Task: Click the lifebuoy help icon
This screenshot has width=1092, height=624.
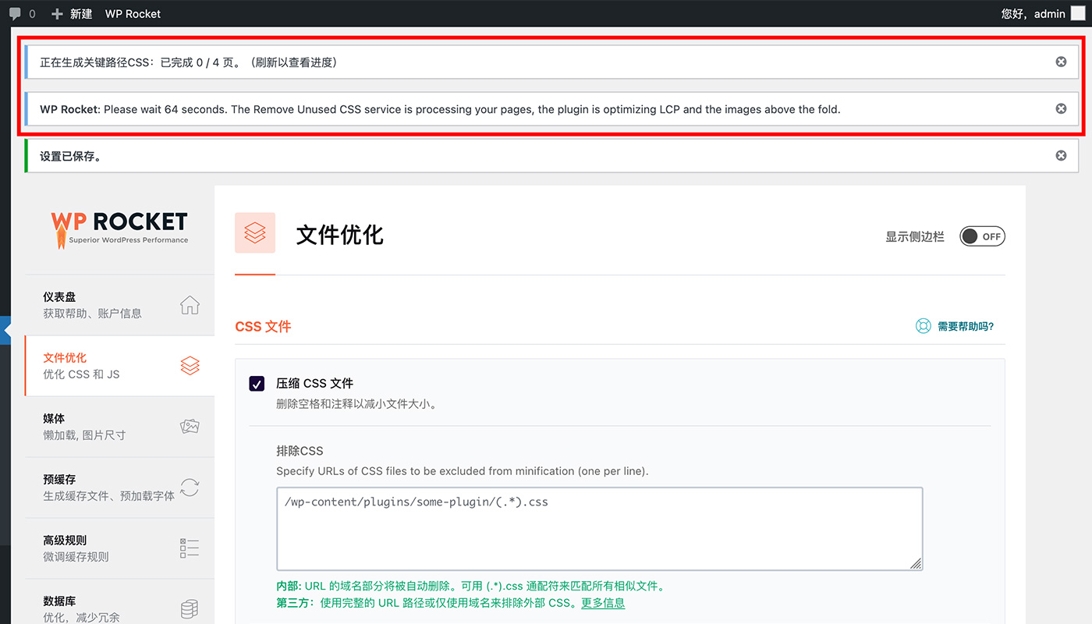Action: (x=924, y=326)
